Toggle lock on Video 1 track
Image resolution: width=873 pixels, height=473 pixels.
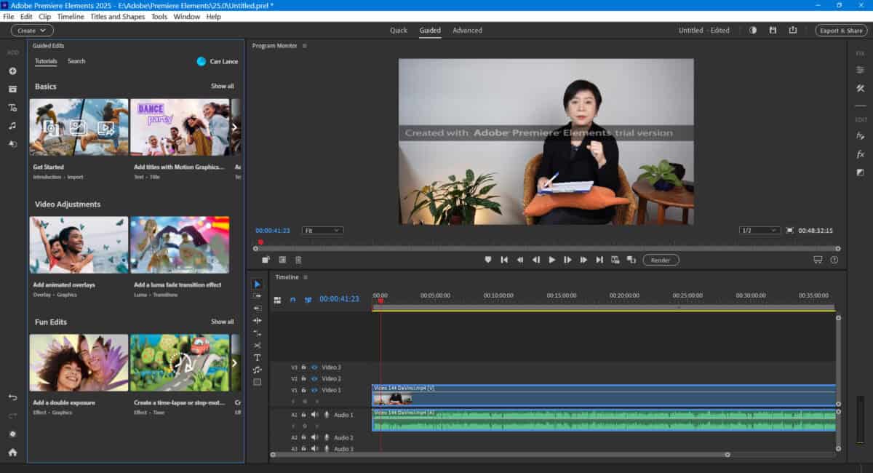(303, 390)
